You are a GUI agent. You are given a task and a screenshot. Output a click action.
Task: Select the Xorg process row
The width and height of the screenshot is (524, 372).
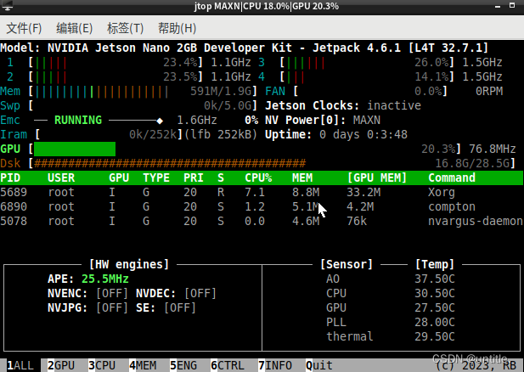pyautogui.click(x=262, y=193)
